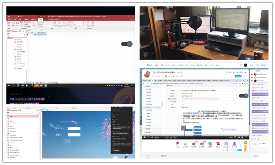Expand the 所有 Access 对象 pane dropdown arrow
Viewport: 275px width, 165px height.
37,111
